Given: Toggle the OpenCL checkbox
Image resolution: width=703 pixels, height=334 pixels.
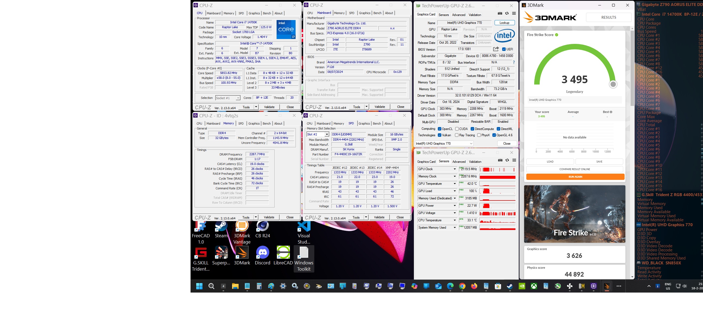Looking at the screenshot, I should (439, 129).
